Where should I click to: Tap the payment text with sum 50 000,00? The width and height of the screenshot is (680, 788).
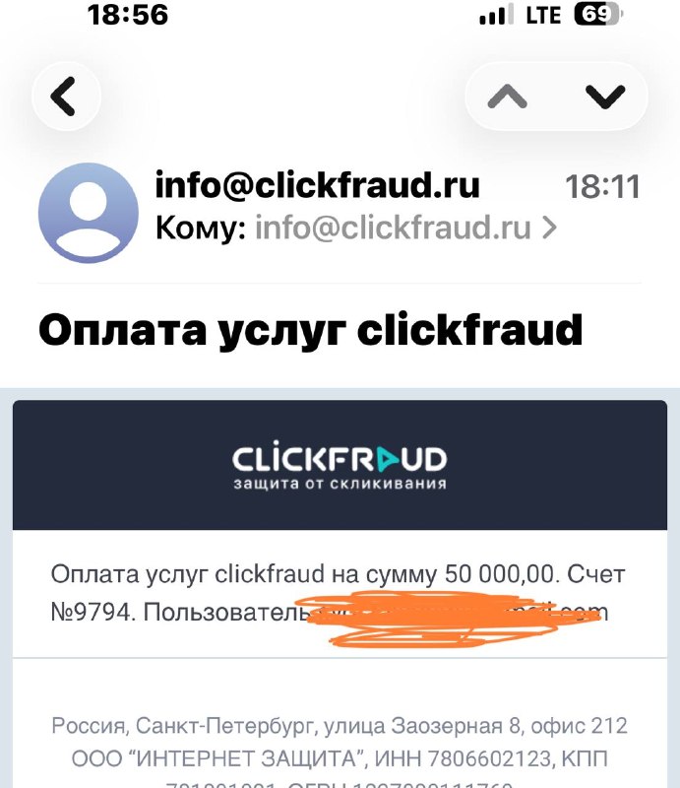coord(338,574)
